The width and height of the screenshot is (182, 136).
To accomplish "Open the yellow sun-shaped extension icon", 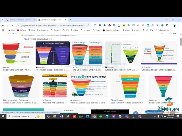I will click(124, 25).
